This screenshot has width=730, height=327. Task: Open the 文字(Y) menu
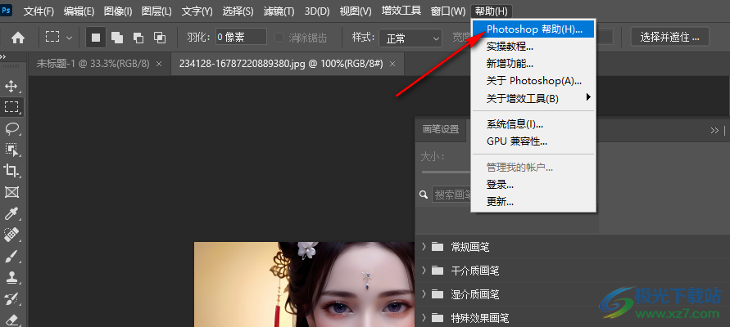197,11
